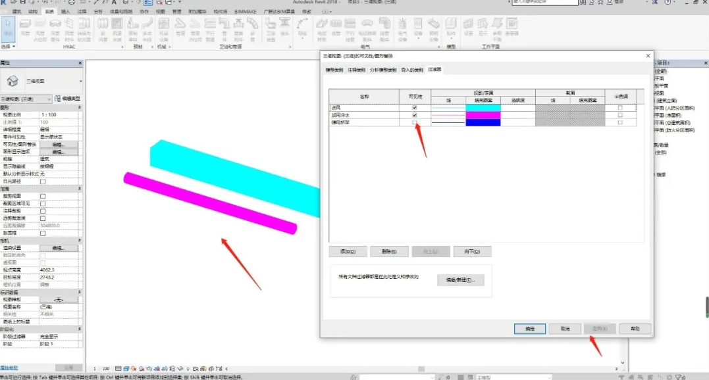This screenshot has width=709, height=380.
Task: Toggle the 注释裁剪 annotation crop checkbox
Action: click(x=43, y=211)
